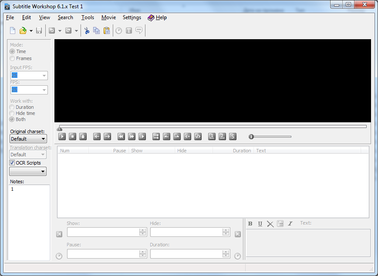Expand the open-file recent list arrow
378x276 pixels.
pos(31,31)
